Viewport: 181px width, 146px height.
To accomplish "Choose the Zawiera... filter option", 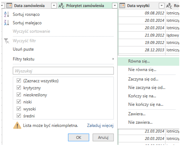I will 137,113.
